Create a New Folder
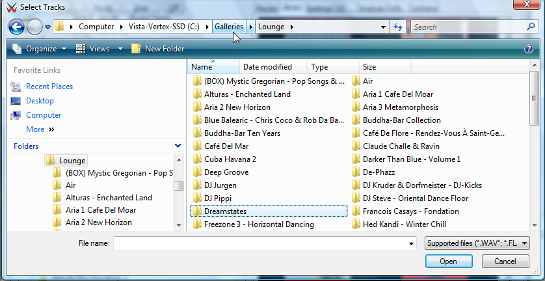 coord(157,49)
